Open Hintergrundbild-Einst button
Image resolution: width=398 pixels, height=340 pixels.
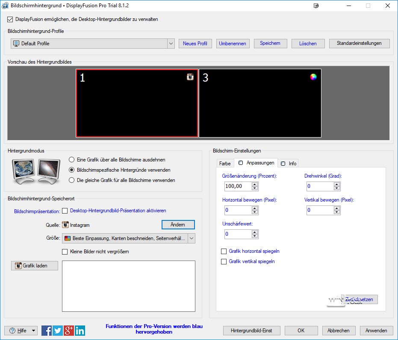pyautogui.click(x=251, y=331)
